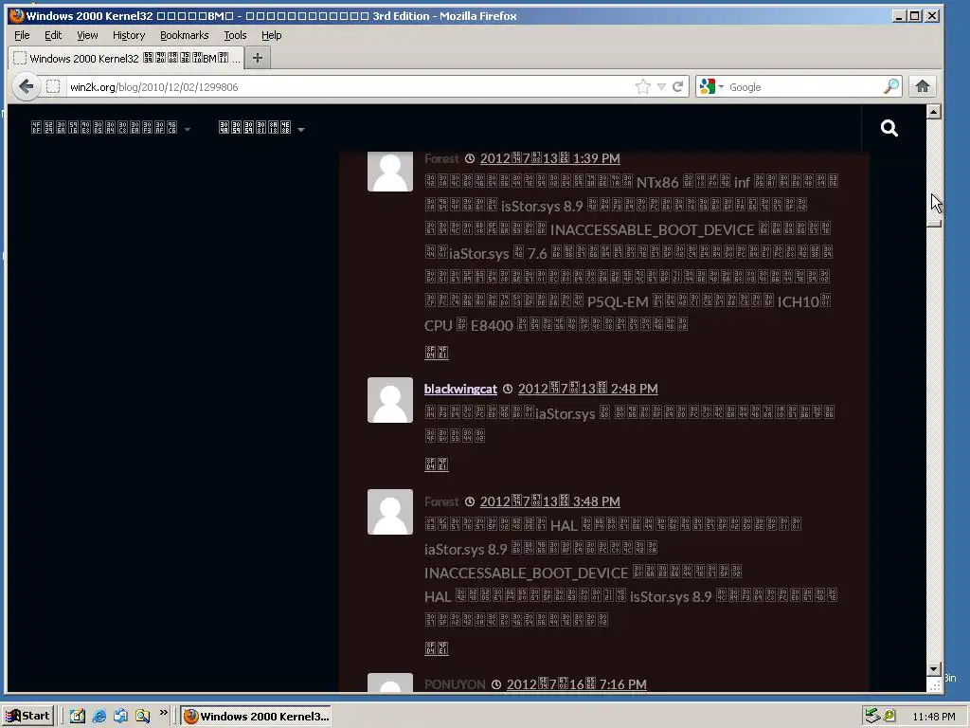Click the first quick launch notepad icon
The height and width of the screenshot is (728, 970).
[x=78, y=717]
